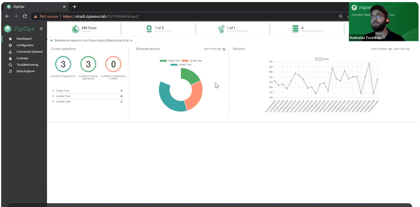
Task: Toggle Create Task legend in donut chart
Action: (x=170, y=61)
